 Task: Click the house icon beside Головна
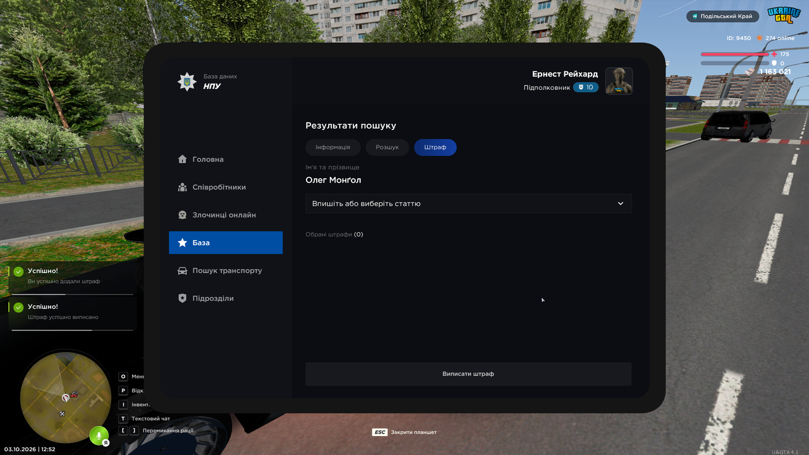(182, 159)
